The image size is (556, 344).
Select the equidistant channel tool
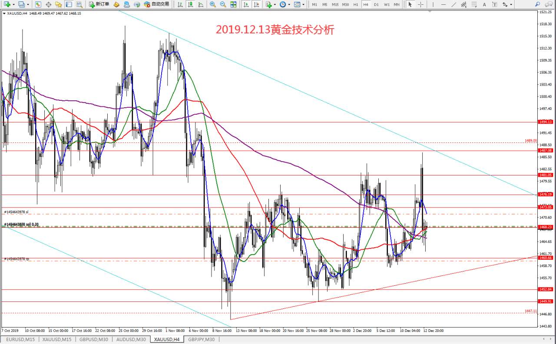click(x=464, y=4)
